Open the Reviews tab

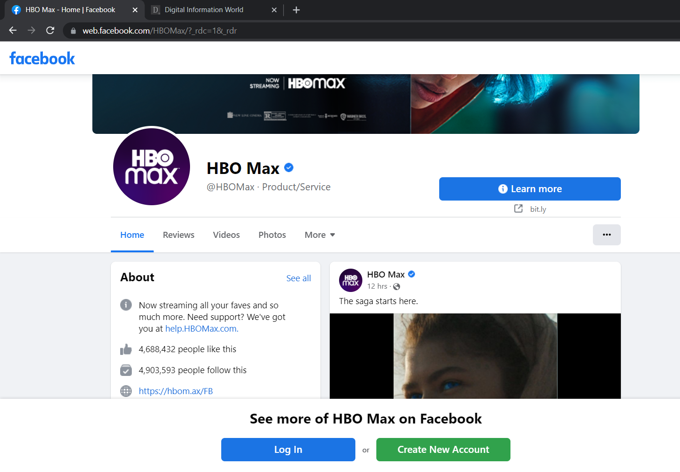[178, 235]
